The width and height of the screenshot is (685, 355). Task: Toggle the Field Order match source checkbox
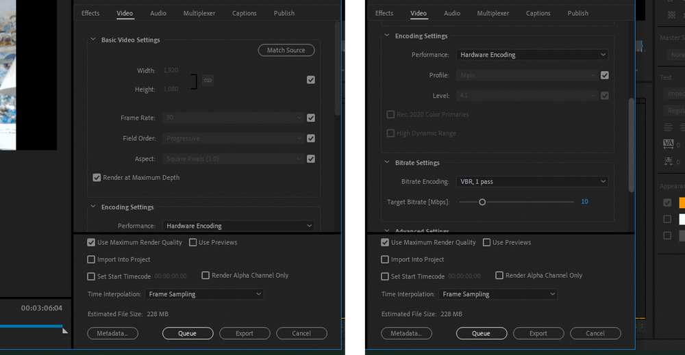click(x=310, y=138)
